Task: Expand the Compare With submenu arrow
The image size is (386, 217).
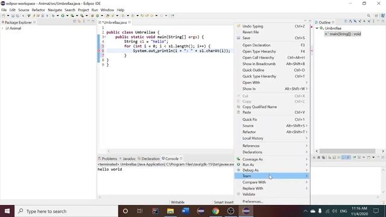Action: [x=306, y=182]
